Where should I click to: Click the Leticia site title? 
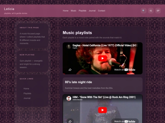pyautogui.click(x=9, y=9)
